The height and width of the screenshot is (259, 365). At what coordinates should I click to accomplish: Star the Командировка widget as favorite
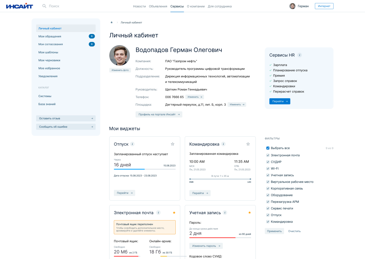coord(248,144)
